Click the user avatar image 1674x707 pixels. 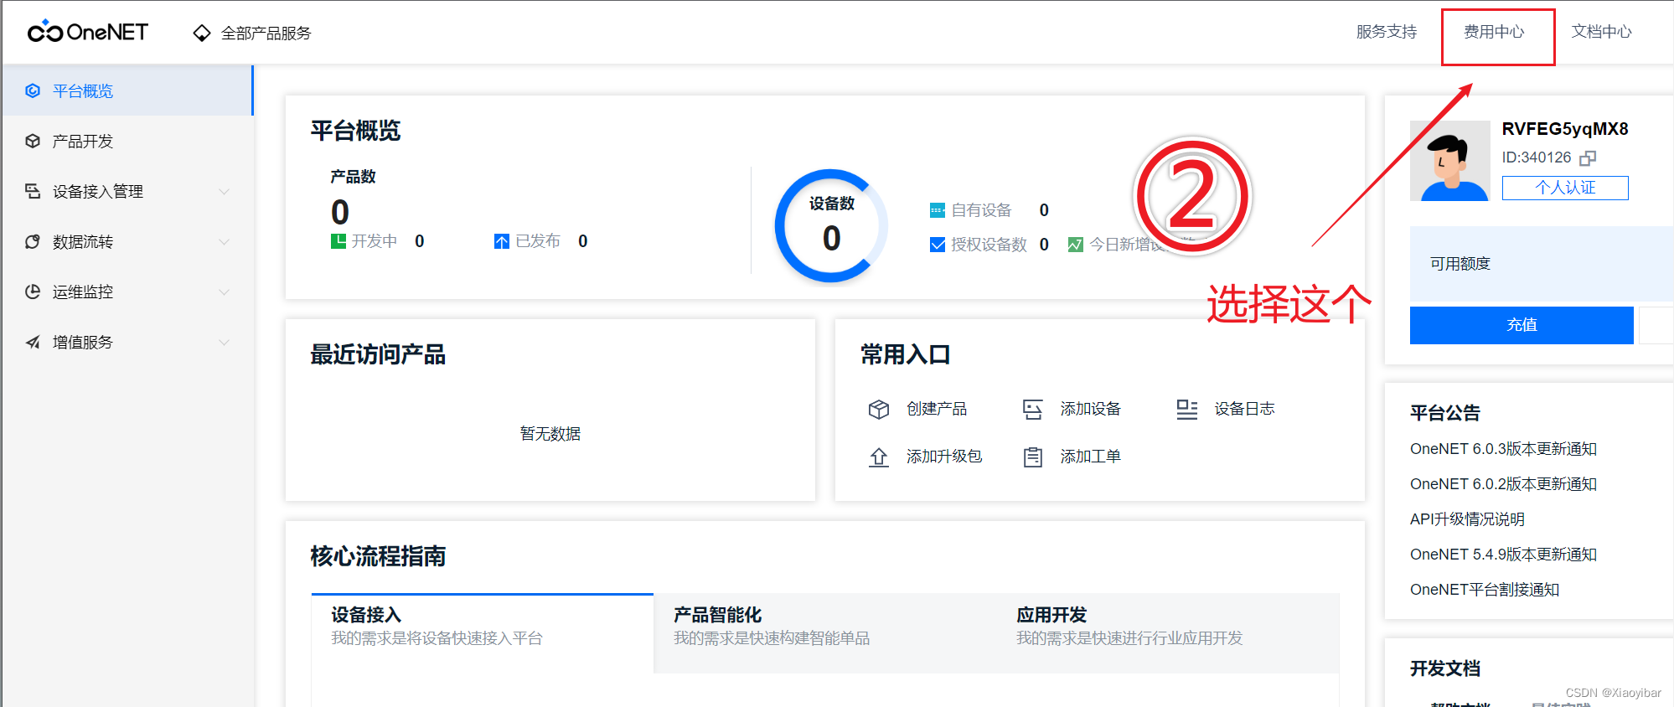pyautogui.click(x=1450, y=161)
